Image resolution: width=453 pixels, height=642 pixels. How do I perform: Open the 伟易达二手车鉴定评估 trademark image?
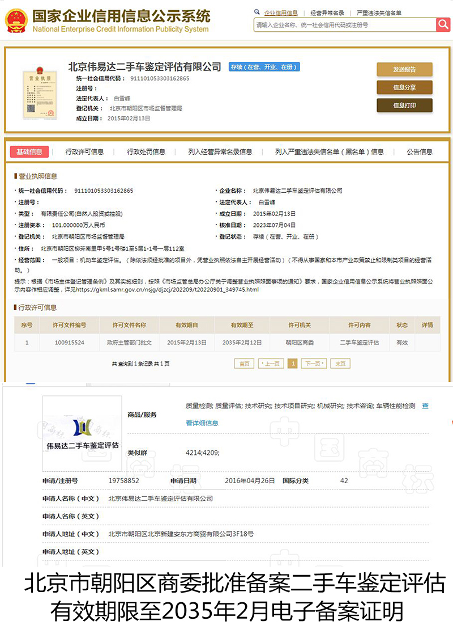point(82,433)
